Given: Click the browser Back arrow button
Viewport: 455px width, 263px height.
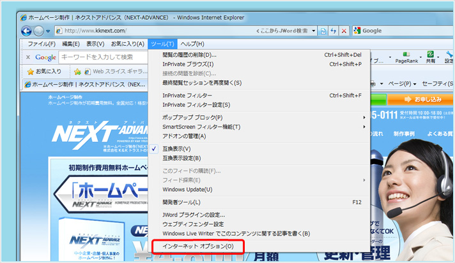Looking at the screenshot, I should pyautogui.click(x=26, y=31).
